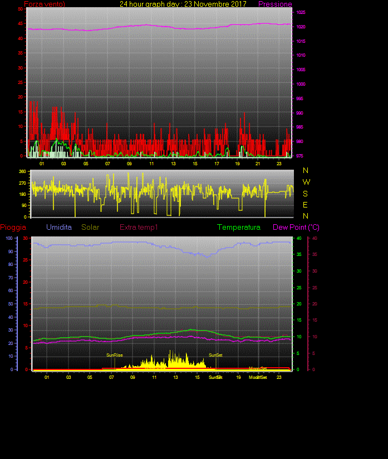Select the 'Extra temp1' legend label
The image size is (388, 459).
139,227
